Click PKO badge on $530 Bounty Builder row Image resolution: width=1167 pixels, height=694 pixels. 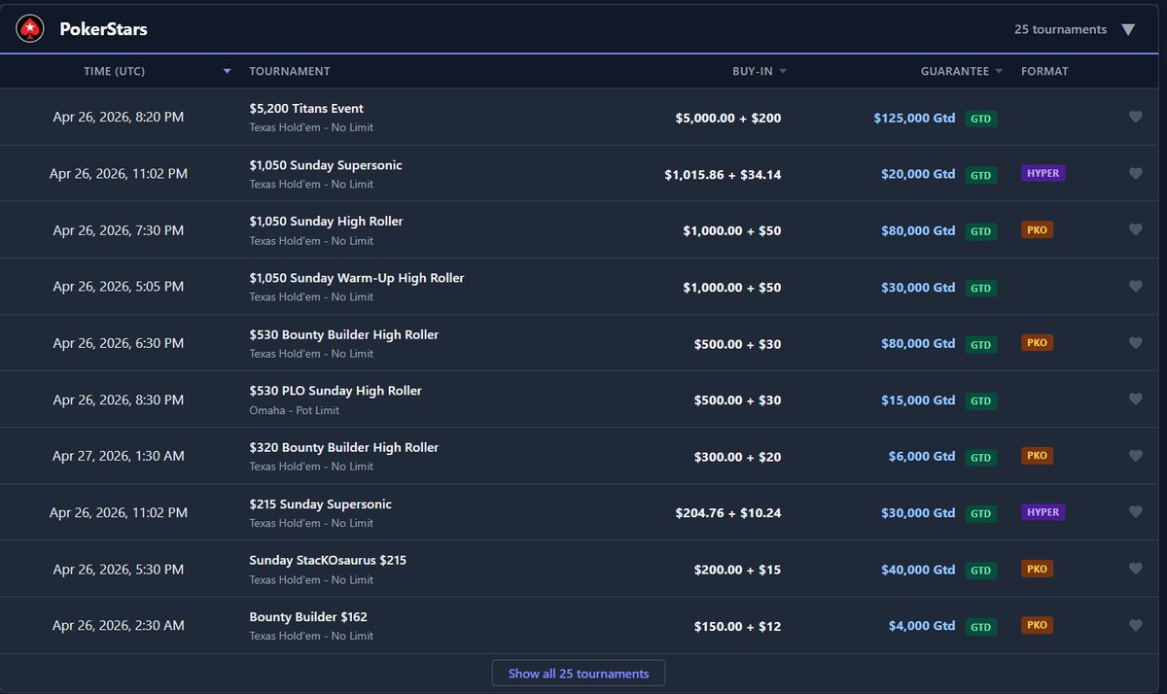click(x=1037, y=343)
